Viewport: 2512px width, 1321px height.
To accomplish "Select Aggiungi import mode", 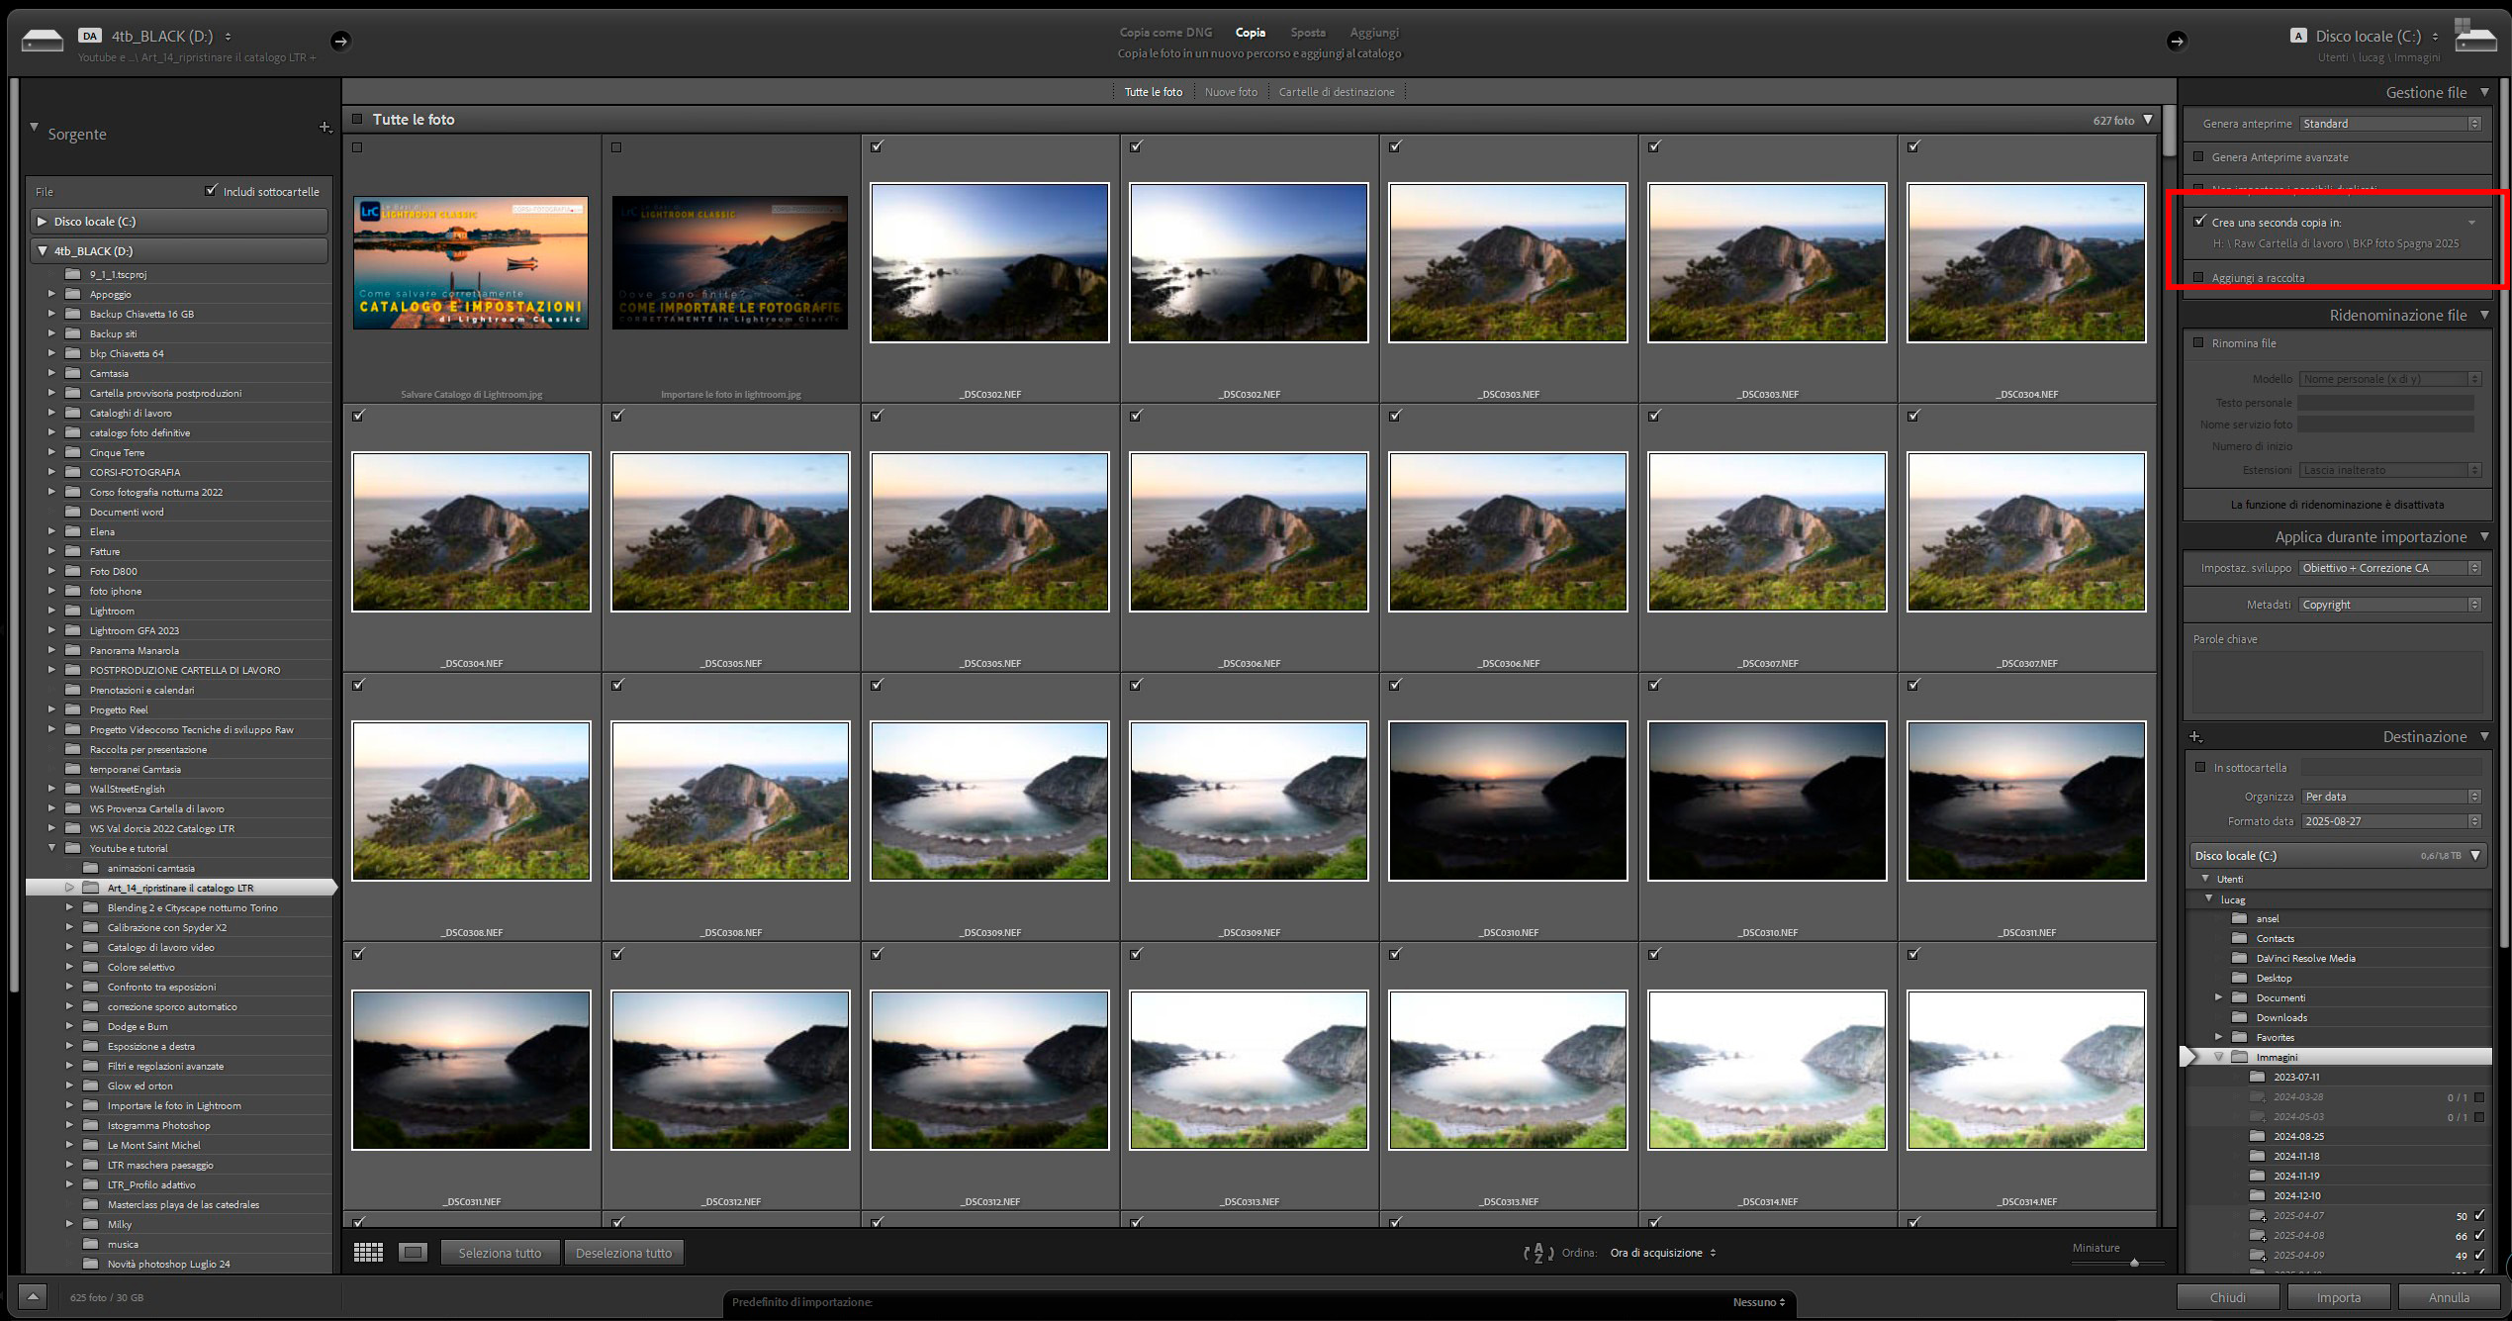I will 1374,33.
